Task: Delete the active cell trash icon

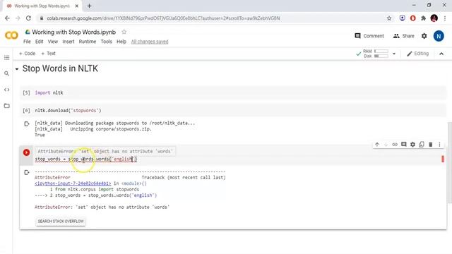Action: (431, 144)
